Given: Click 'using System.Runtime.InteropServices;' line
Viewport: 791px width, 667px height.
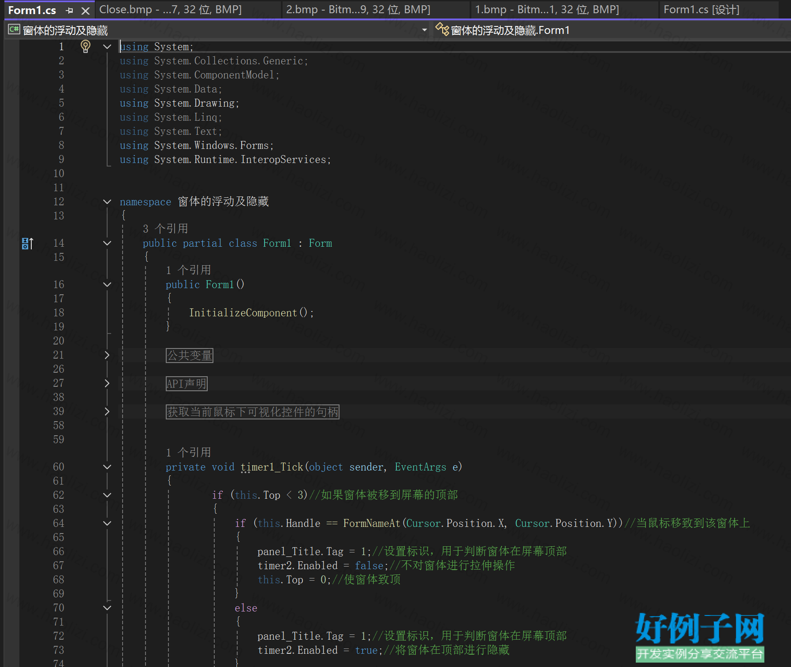Looking at the screenshot, I should pyautogui.click(x=225, y=159).
